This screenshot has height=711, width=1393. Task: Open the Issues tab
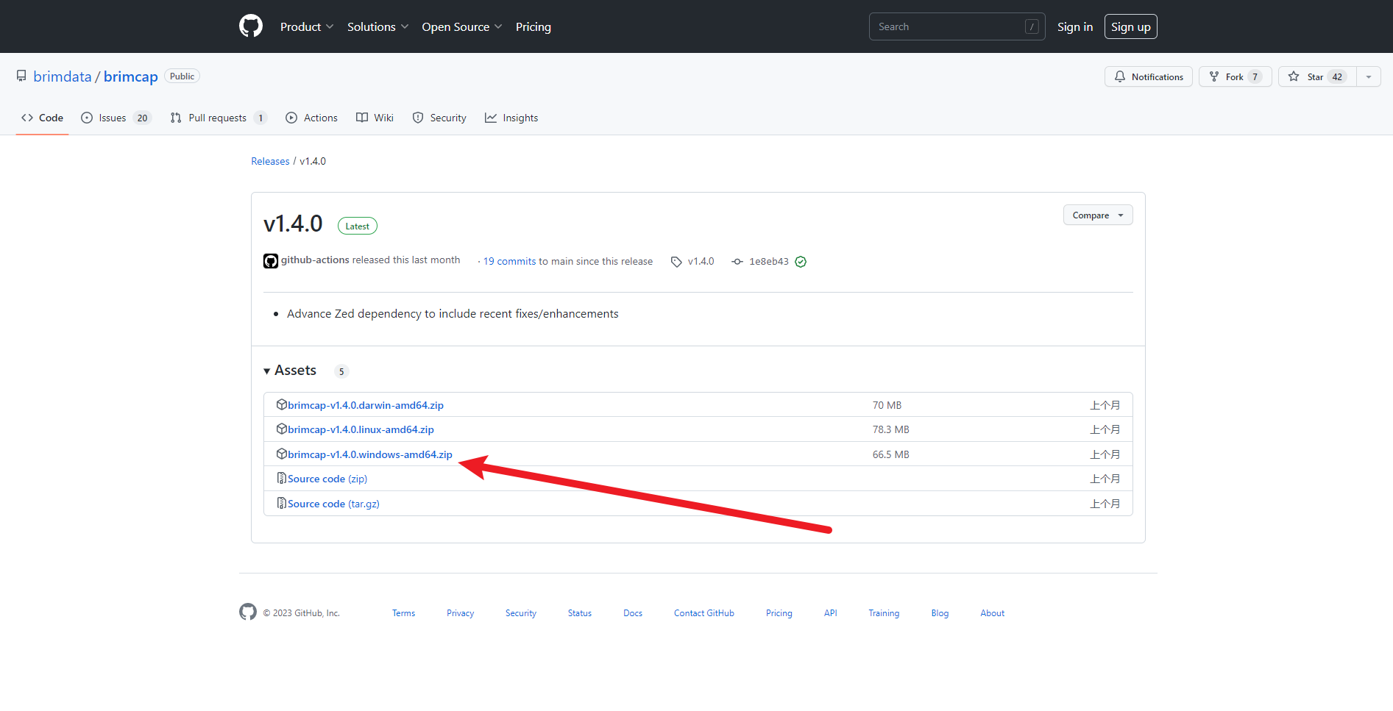coord(116,118)
